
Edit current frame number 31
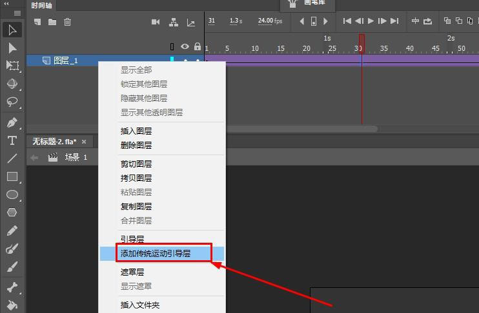tap(211, 21)
